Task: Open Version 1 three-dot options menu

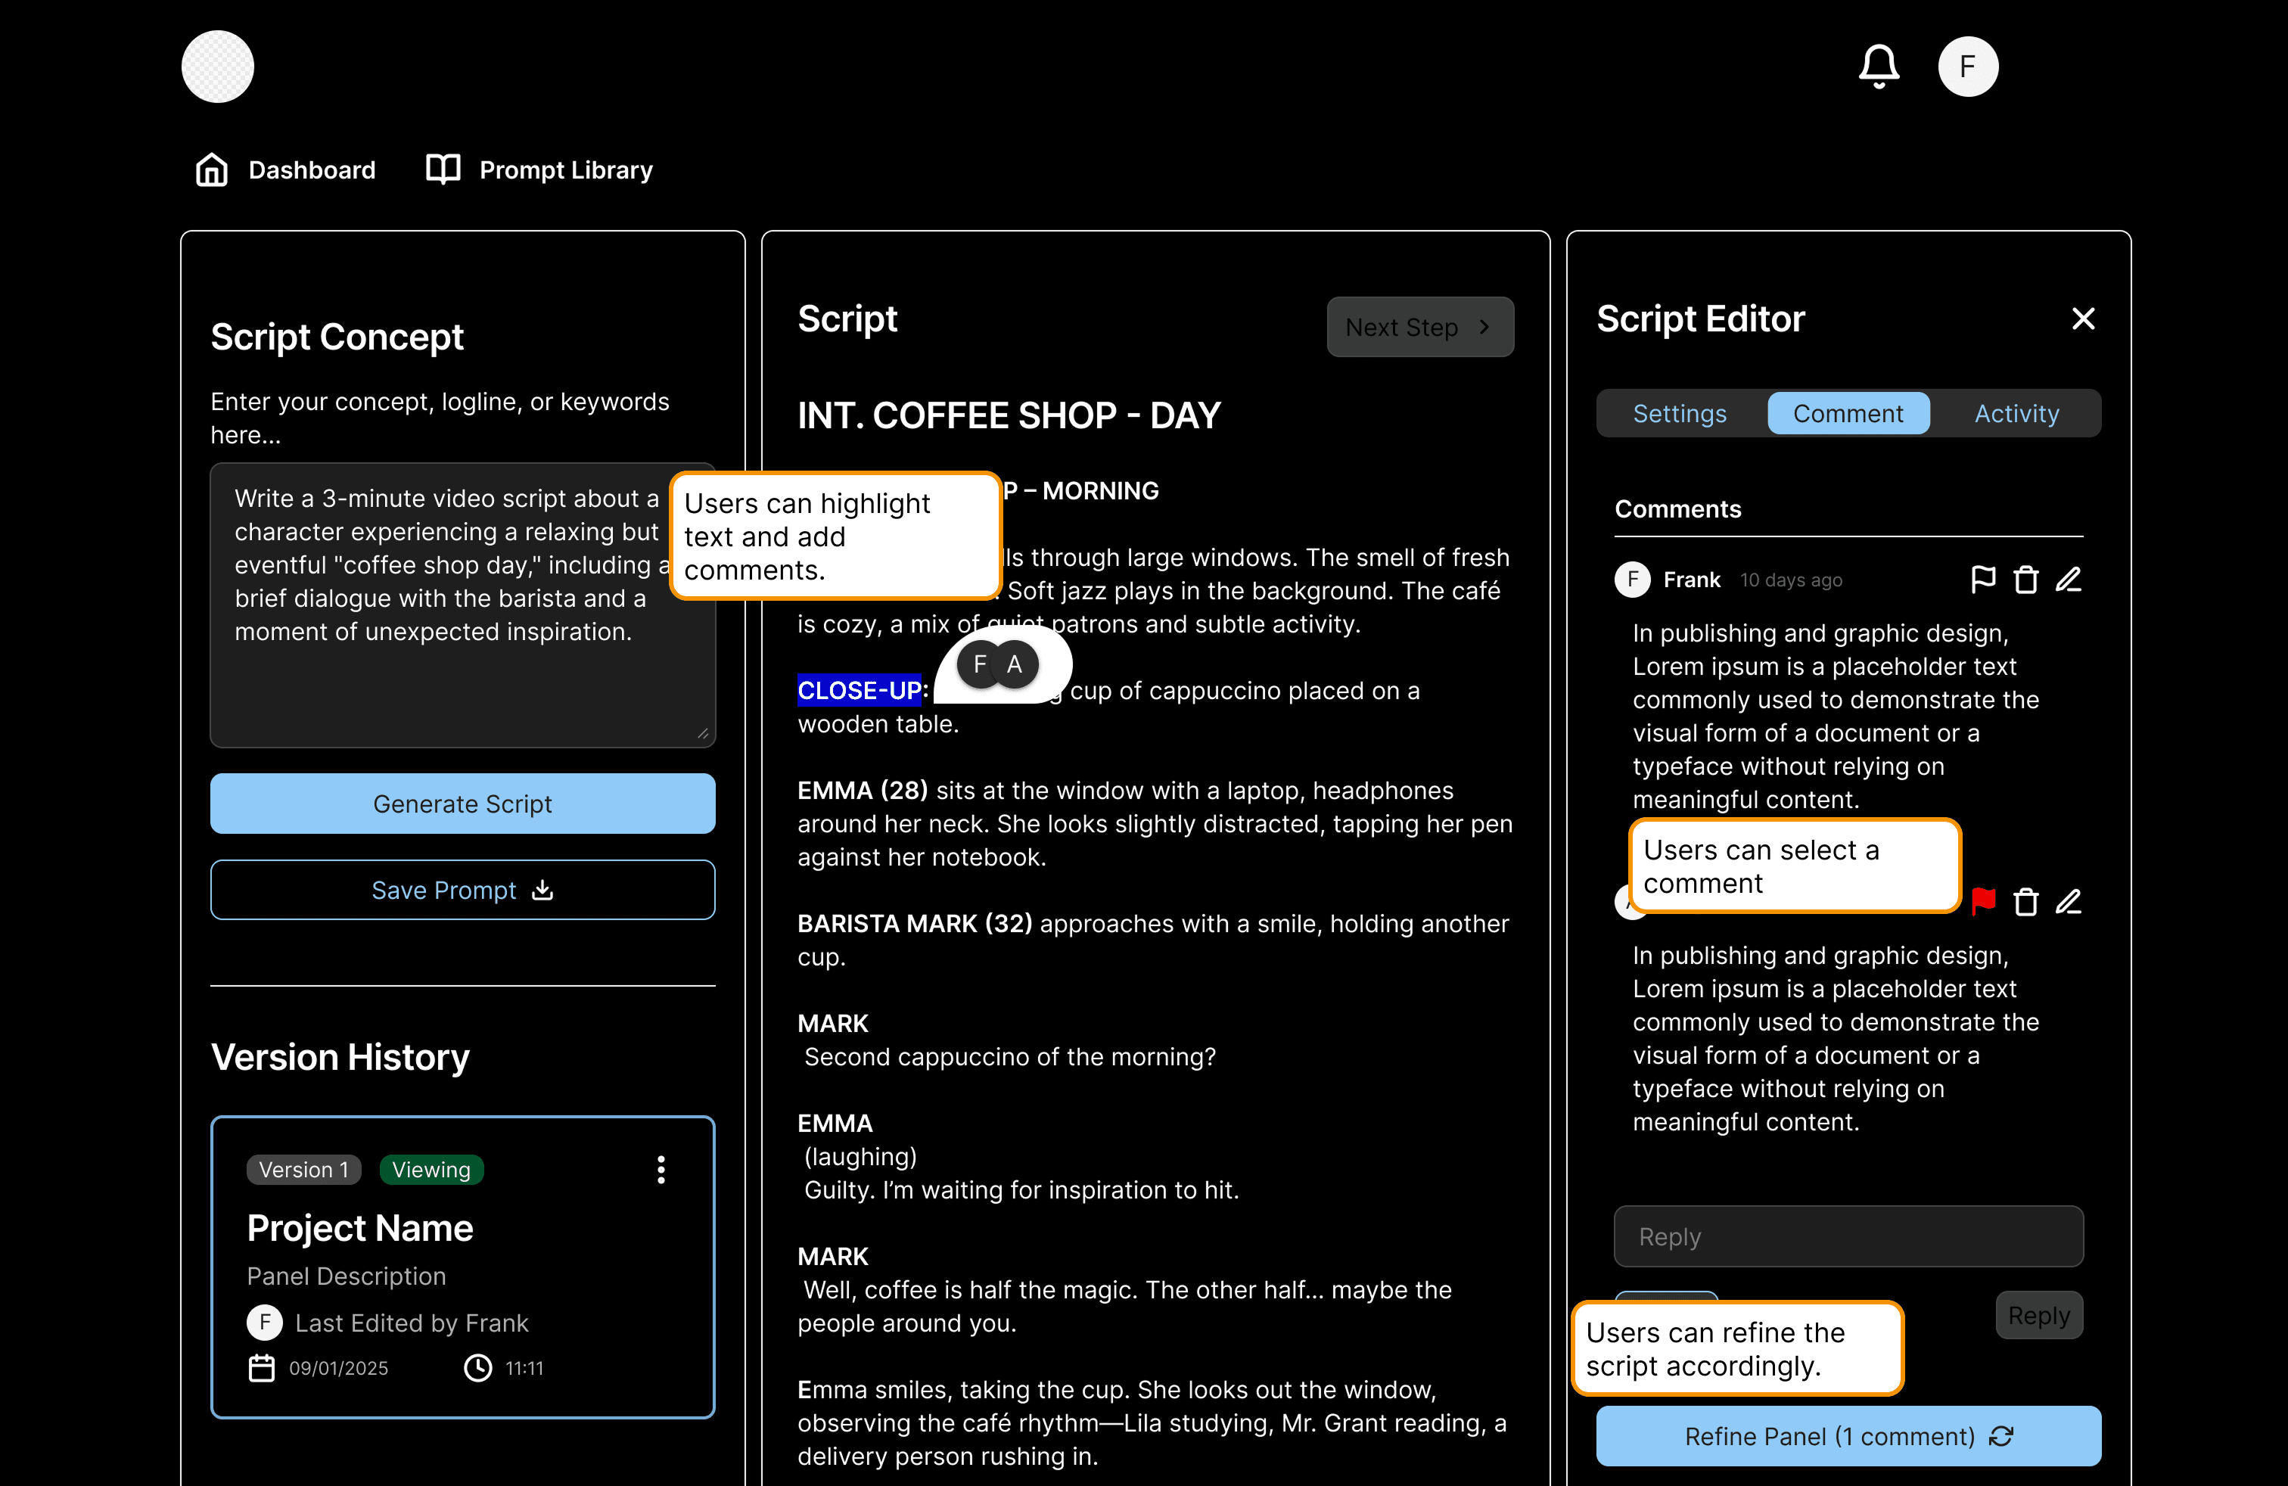Action: tap(661, 1170)
